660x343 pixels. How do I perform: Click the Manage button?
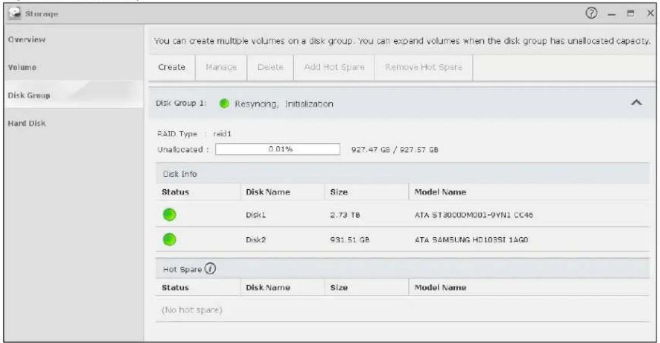(221, 67)
